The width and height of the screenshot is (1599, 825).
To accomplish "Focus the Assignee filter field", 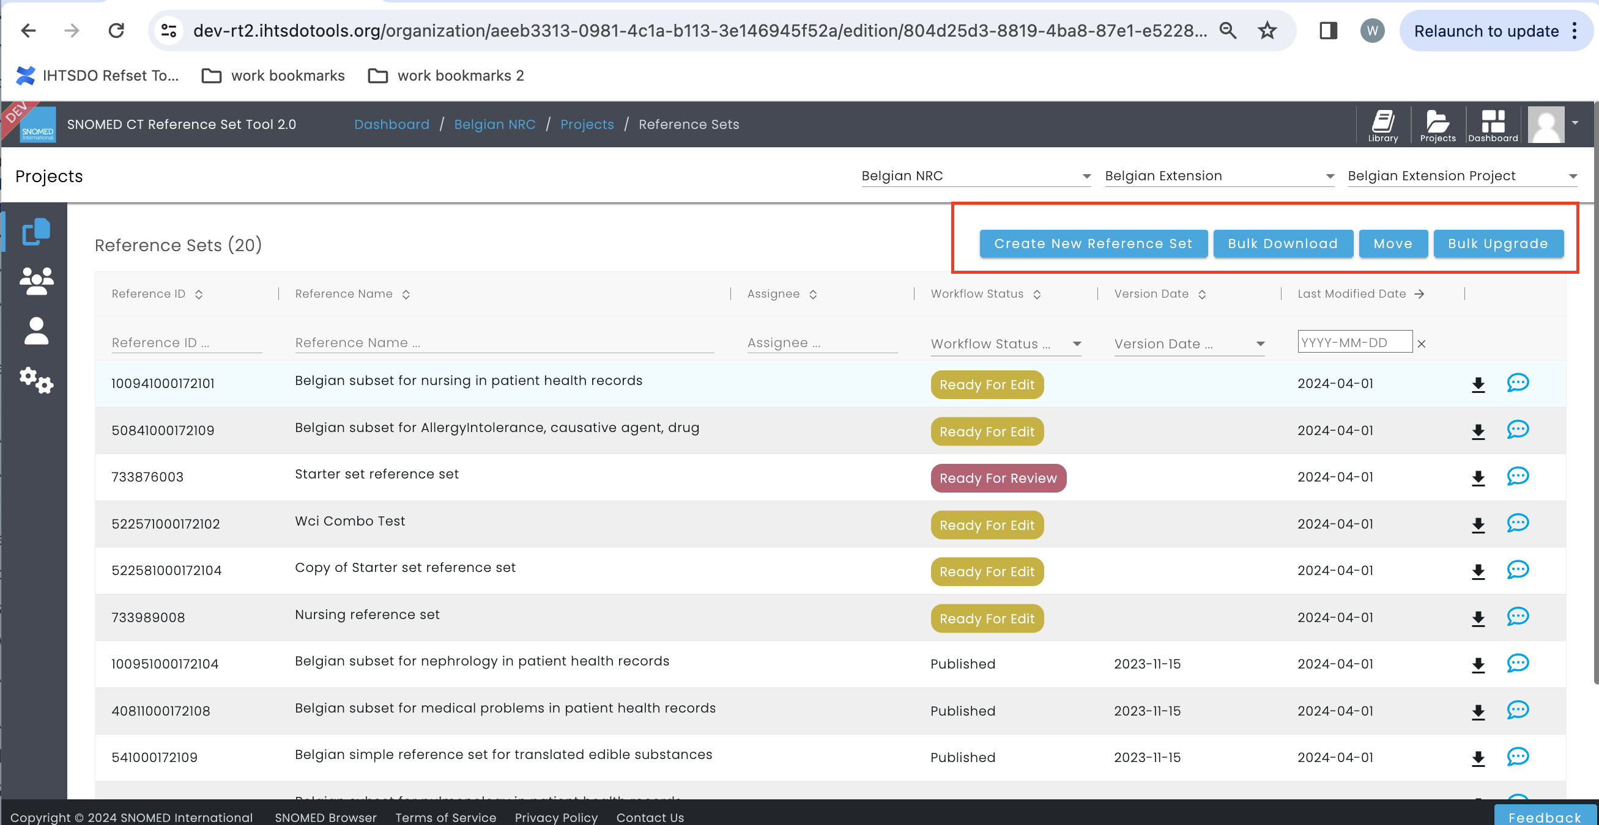I will tap(822, 343).
